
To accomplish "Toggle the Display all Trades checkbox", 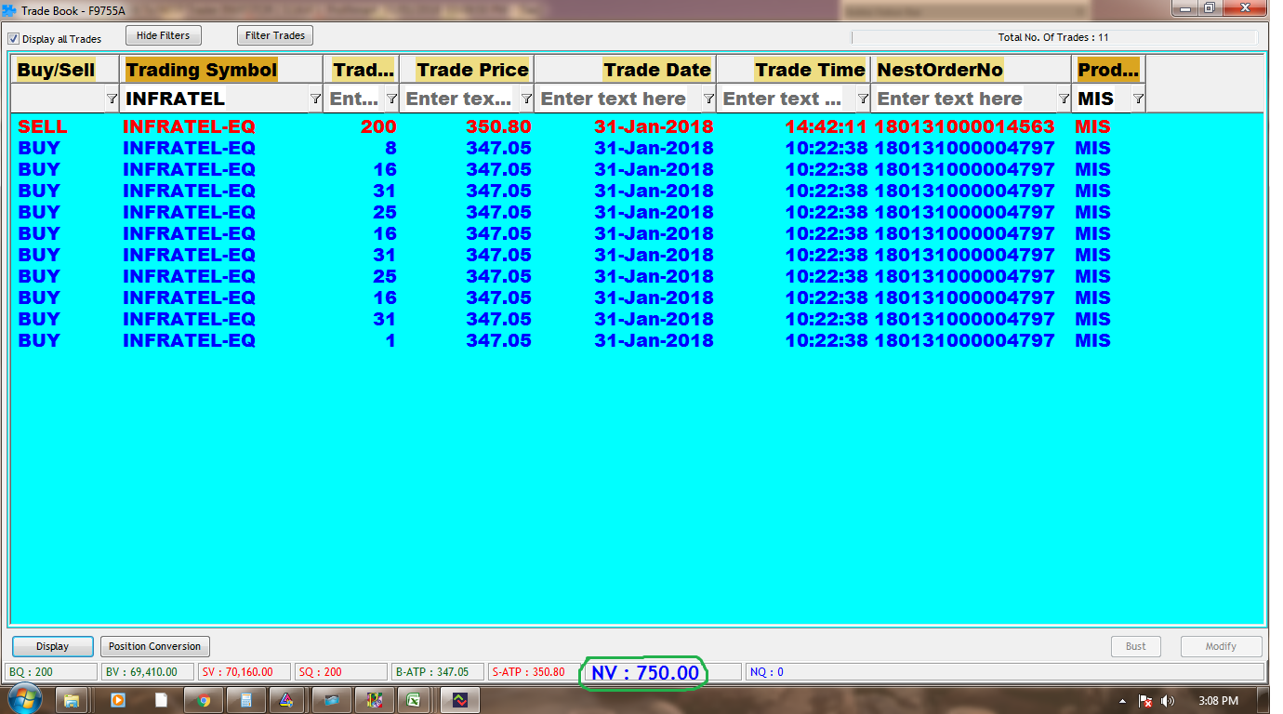I will [14, 39].
